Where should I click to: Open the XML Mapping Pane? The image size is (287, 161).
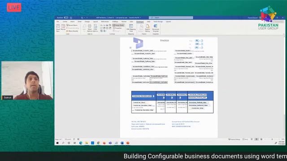(x=131, y=28)
